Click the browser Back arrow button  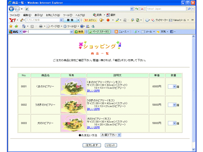coord(11,9)
